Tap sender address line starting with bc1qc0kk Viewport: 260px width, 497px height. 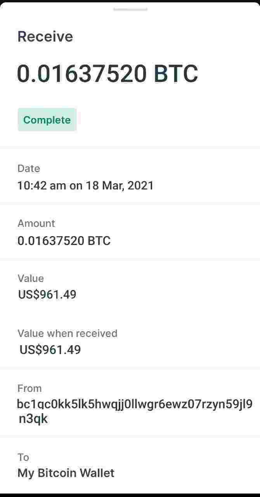(x=135, y=405)
